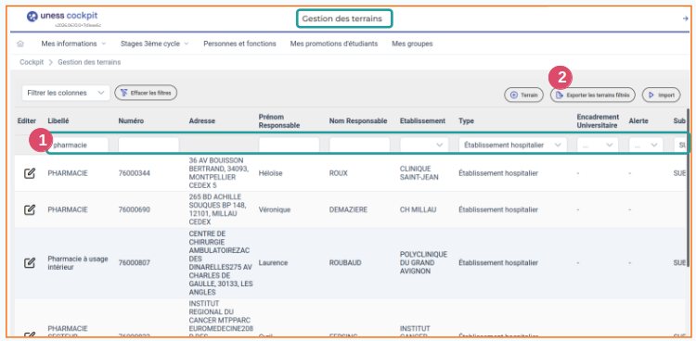Open the Etablissement filter dropdown
Screen dimensions: 696x341
(x=423, y=145)
